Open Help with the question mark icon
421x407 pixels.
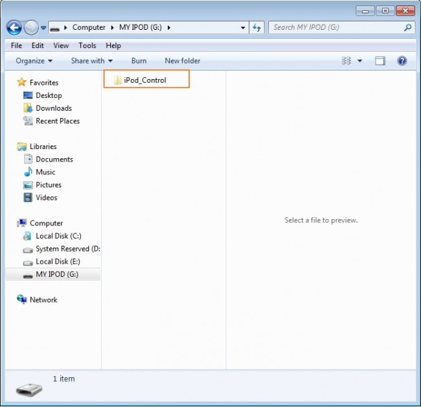point(402,61)
